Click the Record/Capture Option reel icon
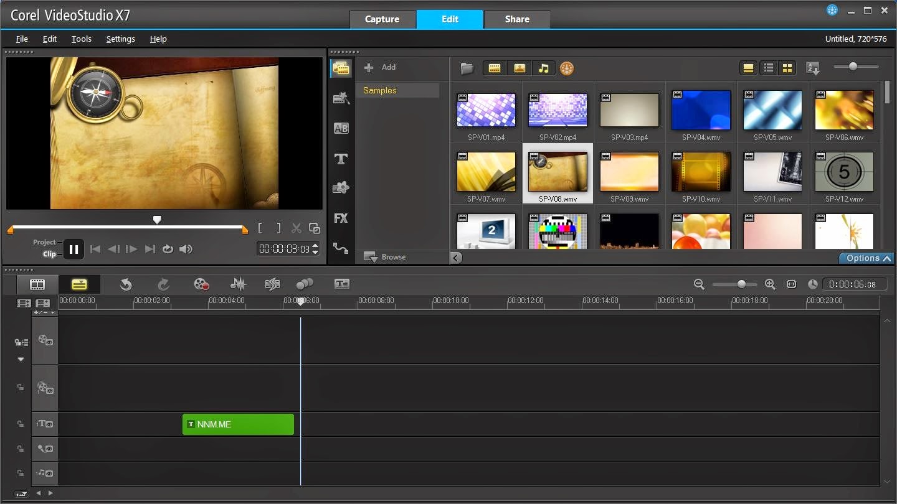 (201, 284)
